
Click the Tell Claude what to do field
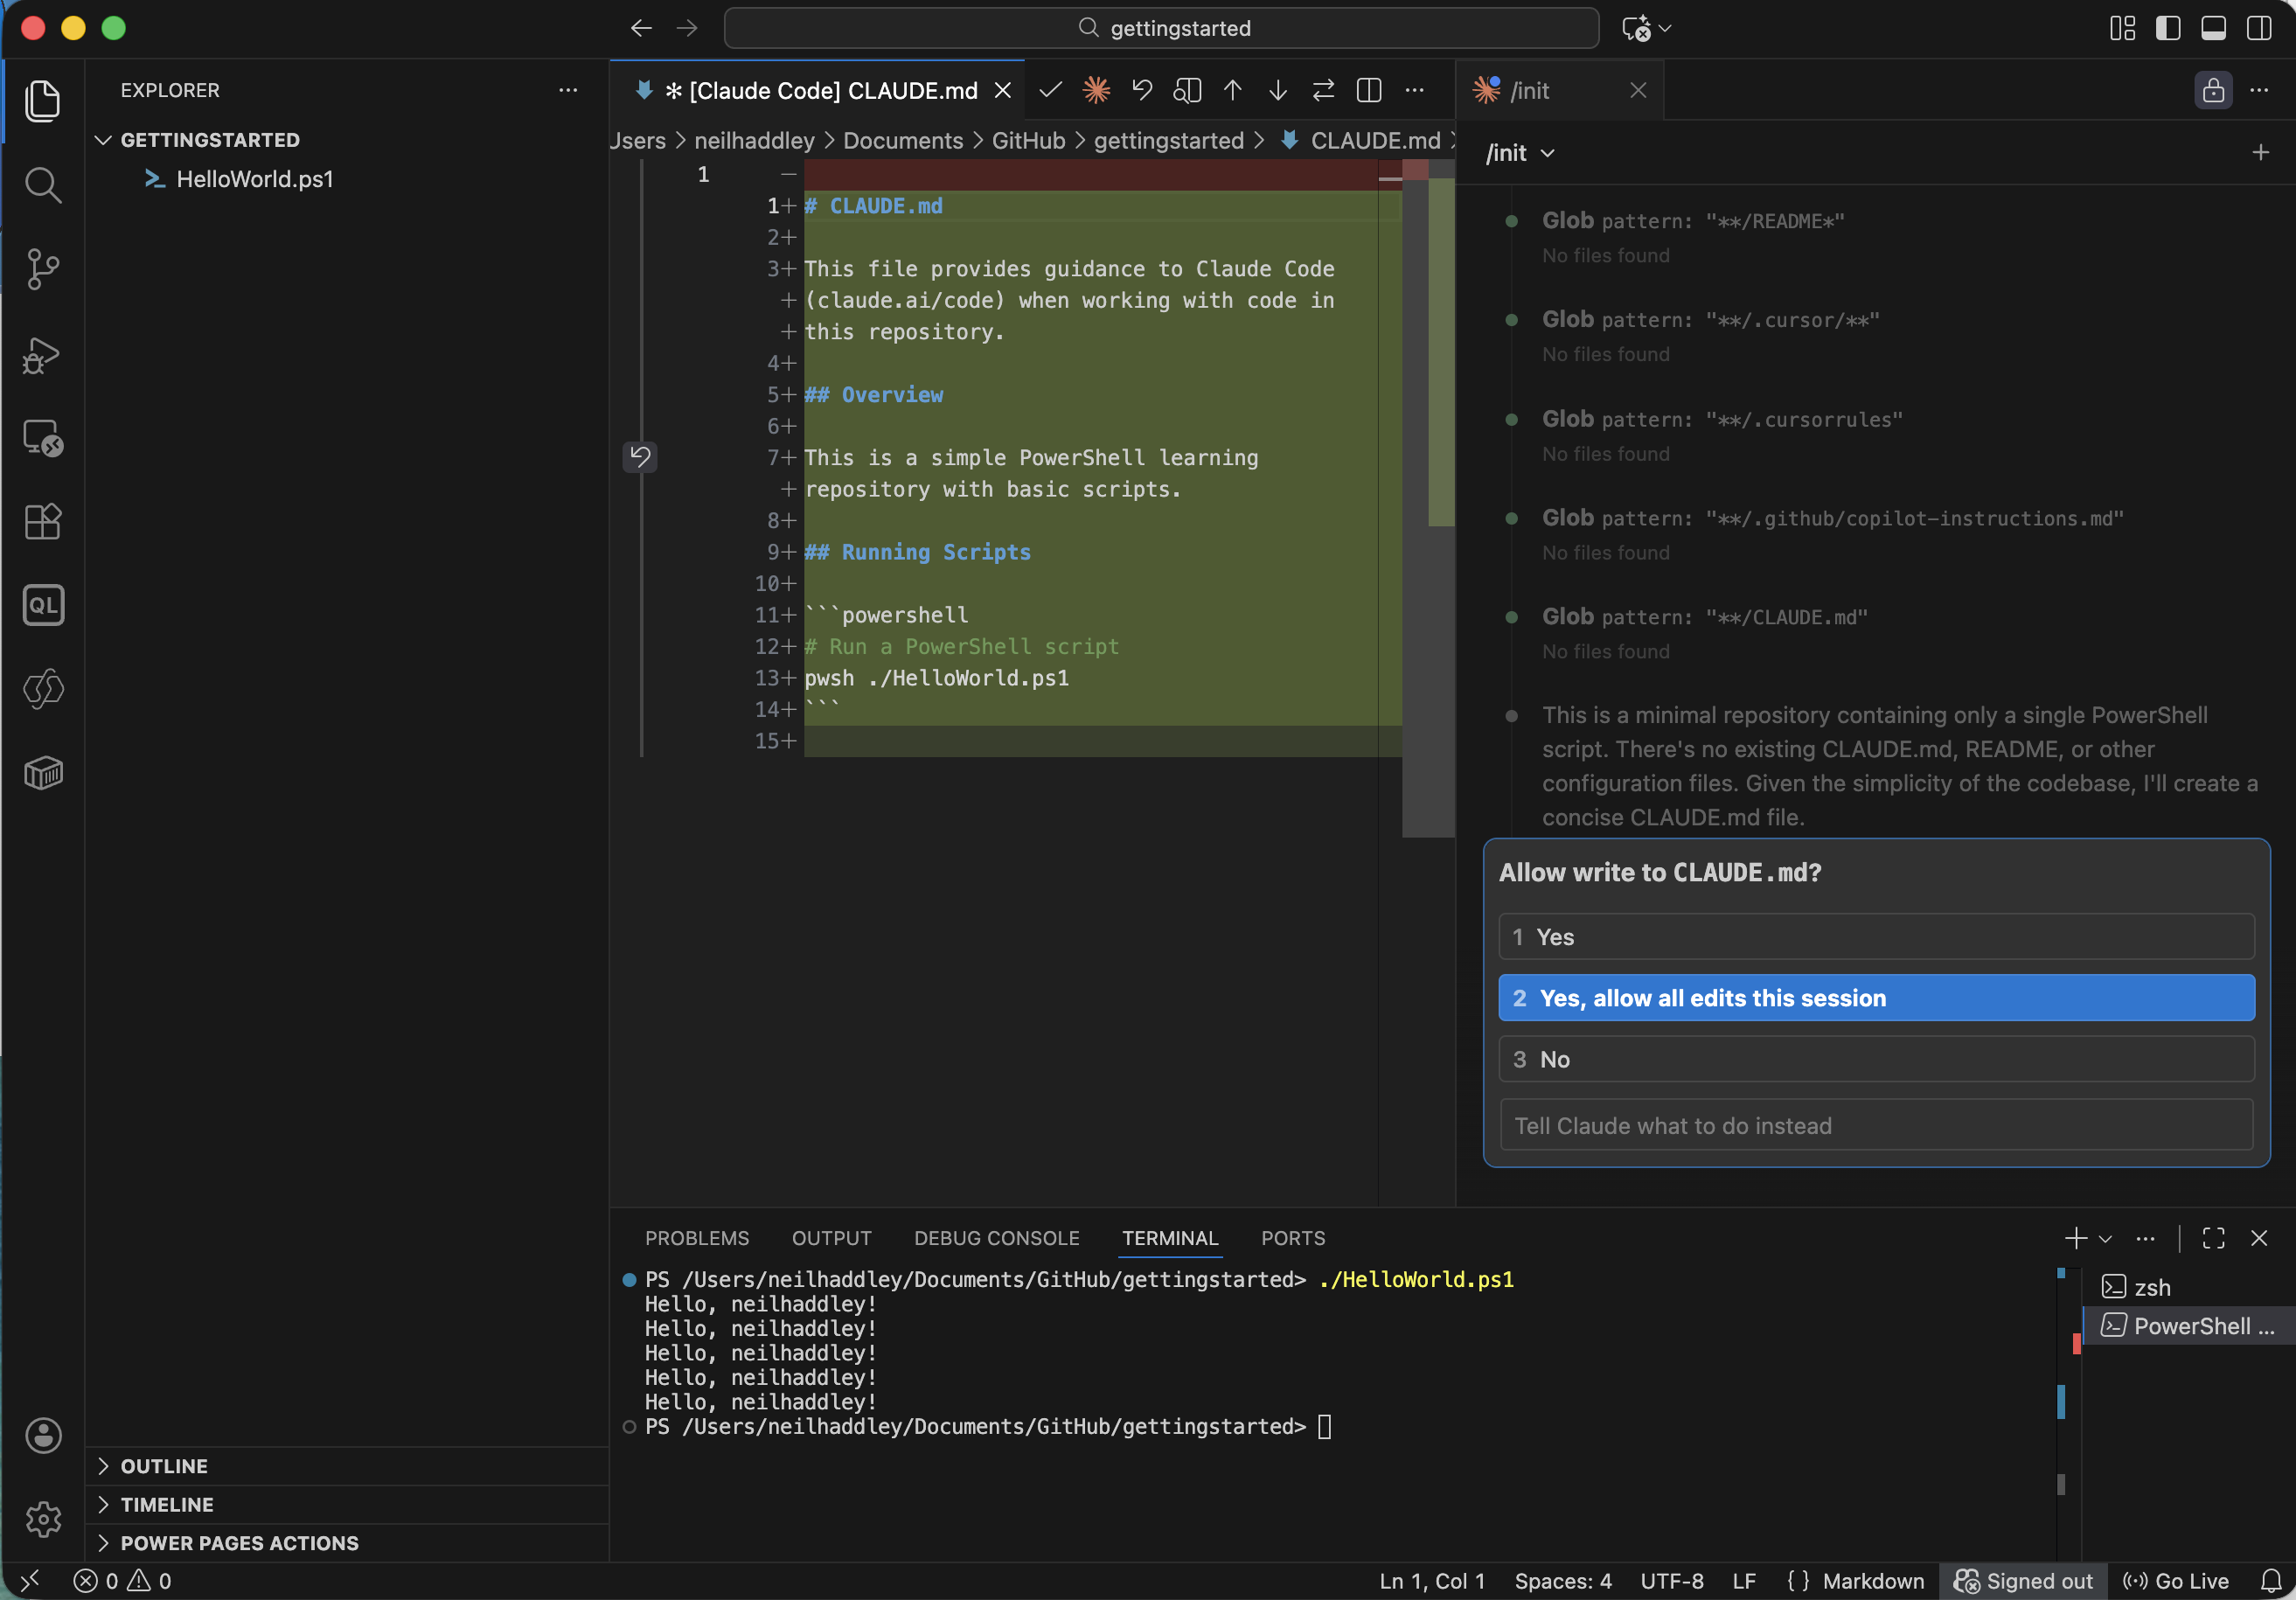(1875, 1125)
